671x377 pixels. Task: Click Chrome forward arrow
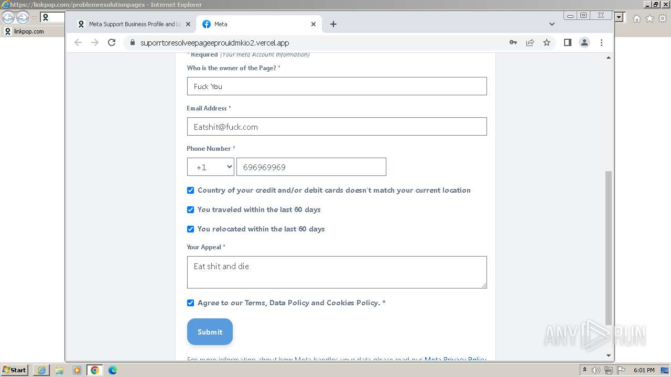tap(95, 43)
